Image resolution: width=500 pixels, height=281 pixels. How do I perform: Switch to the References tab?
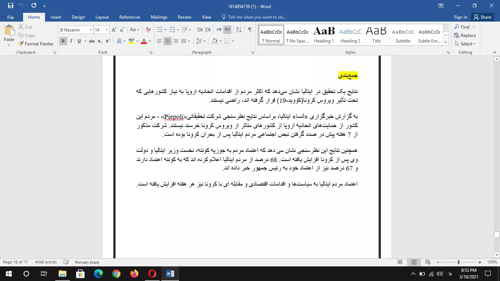coord(130,17)
